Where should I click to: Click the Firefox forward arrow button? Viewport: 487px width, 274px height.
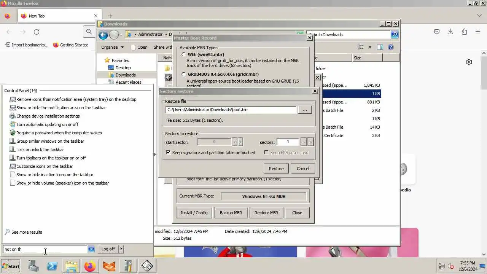point(23,32)
